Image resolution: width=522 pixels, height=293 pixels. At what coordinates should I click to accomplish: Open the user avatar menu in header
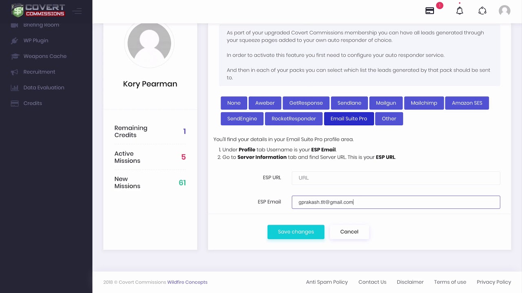504,11
